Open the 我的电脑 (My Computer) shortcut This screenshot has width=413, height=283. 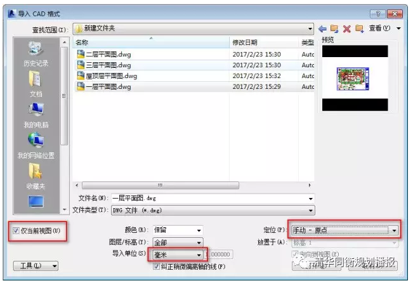coord(36,114)
